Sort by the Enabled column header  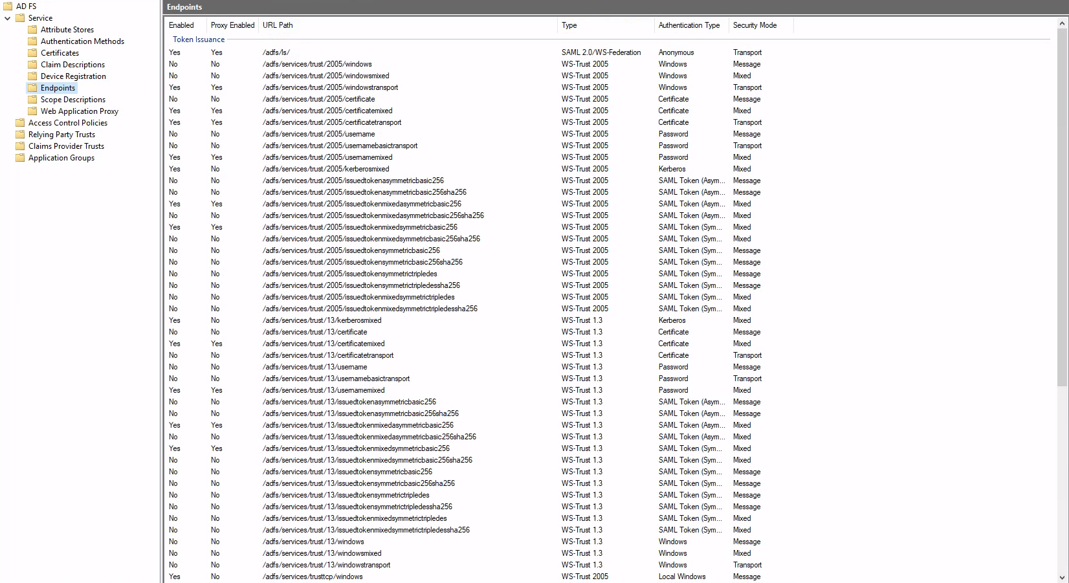[185, 25]
